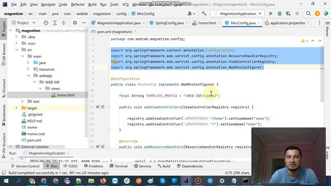Open the Bookmarks side panel
The image size is (331, 186).
pyautogui.click(x=4, y=115)
